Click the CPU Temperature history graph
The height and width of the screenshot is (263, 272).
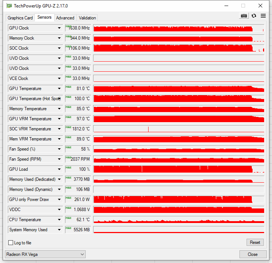point(179,220)
